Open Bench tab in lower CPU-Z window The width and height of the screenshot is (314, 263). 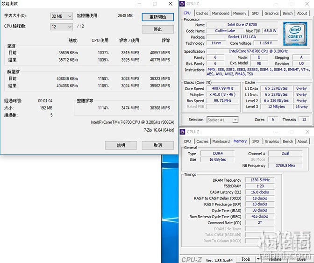[288, 141]
